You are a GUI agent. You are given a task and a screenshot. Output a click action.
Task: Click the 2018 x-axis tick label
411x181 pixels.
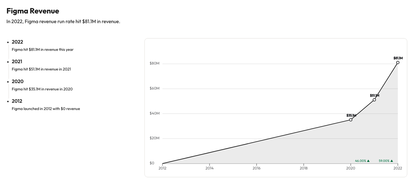coord(303,168)
